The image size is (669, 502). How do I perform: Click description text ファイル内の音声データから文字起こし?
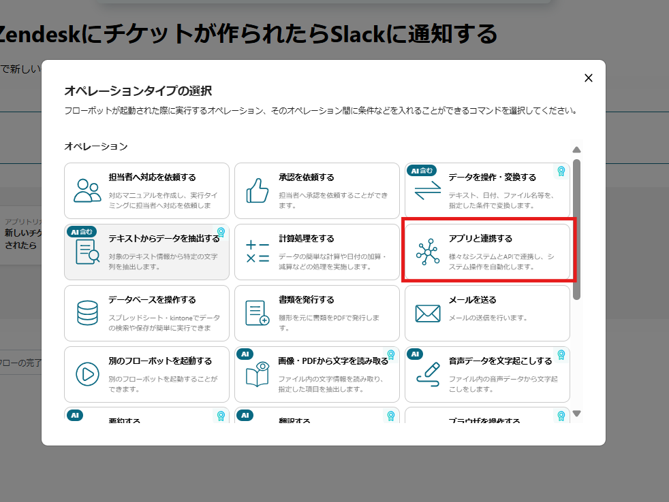pos(503,384)
